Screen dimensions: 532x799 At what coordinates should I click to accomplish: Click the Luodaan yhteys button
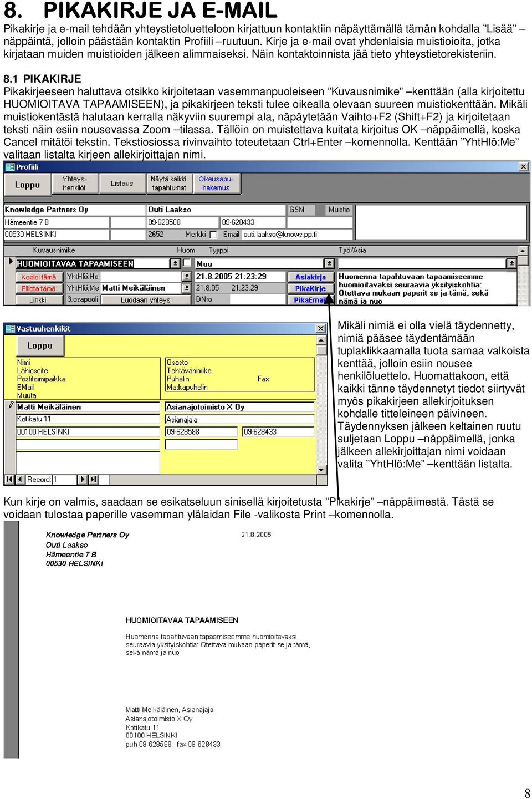click(x=146, y=299)
